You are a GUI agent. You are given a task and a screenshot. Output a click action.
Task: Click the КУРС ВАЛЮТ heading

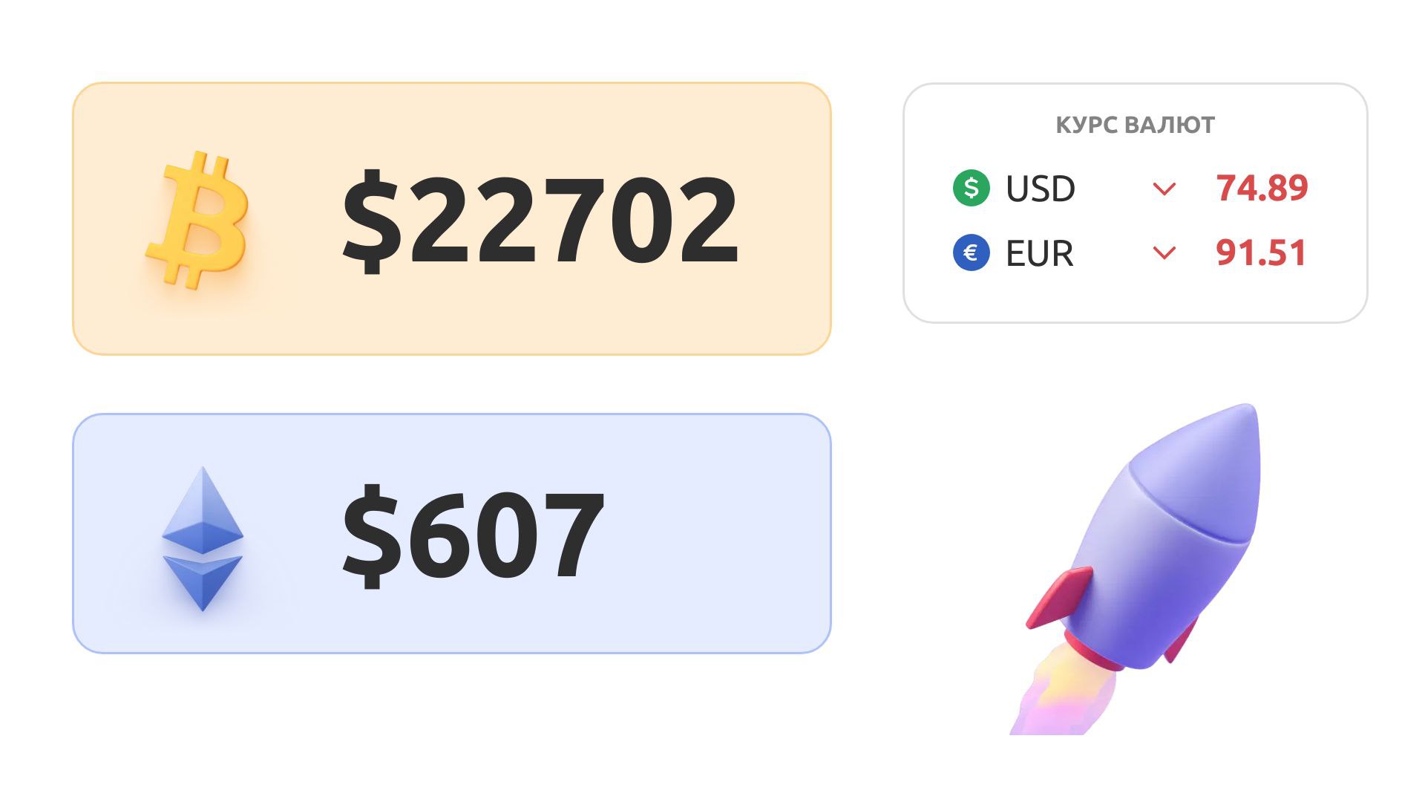click(x=1135, y=125)
